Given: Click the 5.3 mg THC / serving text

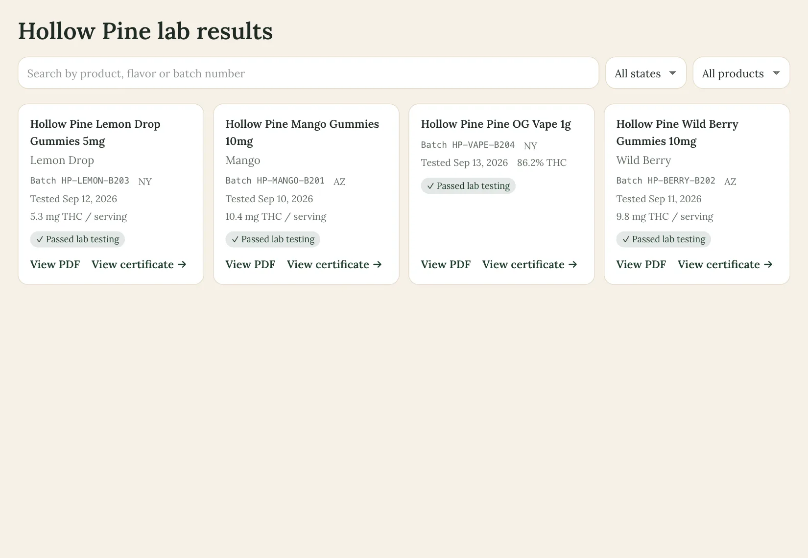Looking at the screenshot, I should (78, 217).
